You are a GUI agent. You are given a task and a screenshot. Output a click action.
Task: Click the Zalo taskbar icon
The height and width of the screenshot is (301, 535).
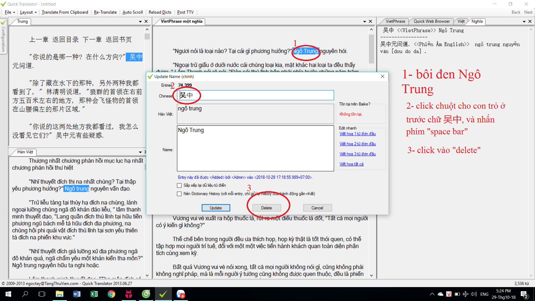pyautogui.click(x=181, y=294)
